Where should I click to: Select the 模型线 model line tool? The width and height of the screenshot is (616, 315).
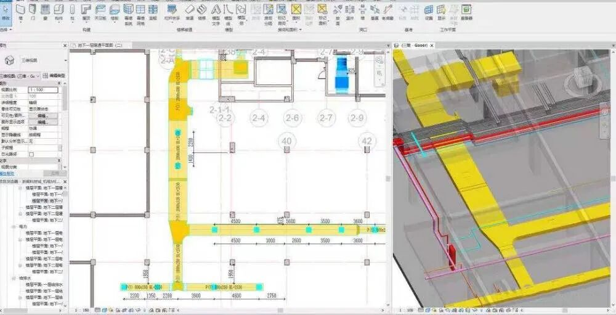(228, 15)
